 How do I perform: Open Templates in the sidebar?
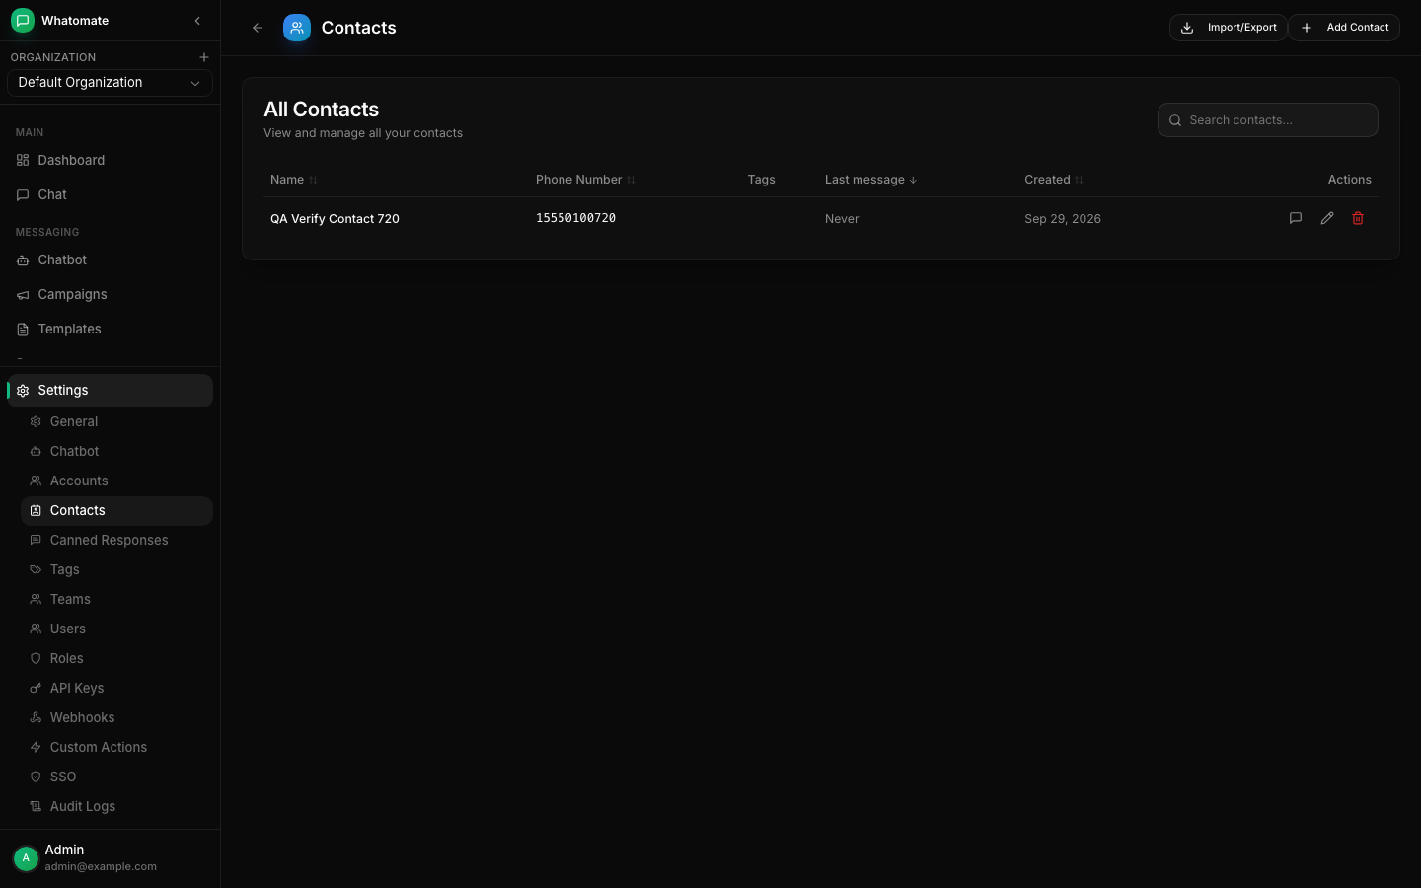click(x=110, y=329)
